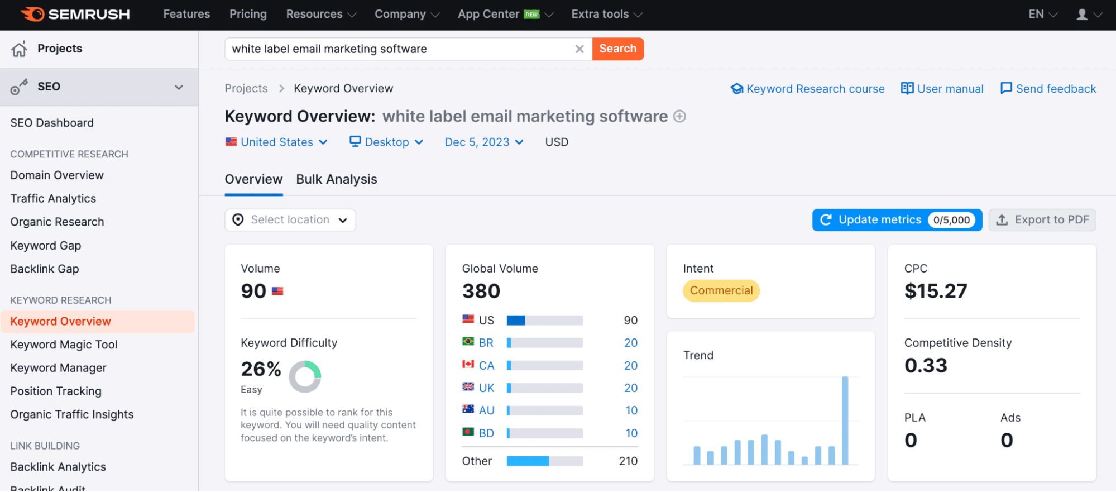1116x492 pixels.
Task: Open Traffic Analytics in sidebar
Action: point(53,199)
